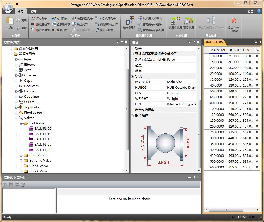Close the 属性 properties panel

[198, 42]
